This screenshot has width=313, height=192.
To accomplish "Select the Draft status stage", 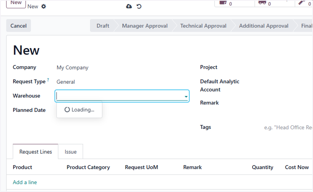I will 103,26.
